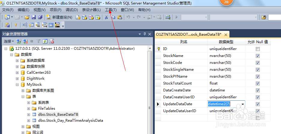This screenshot has height=134, width=281.
Task: Click the Disconnect server icon
Action: tap(25, 41)
